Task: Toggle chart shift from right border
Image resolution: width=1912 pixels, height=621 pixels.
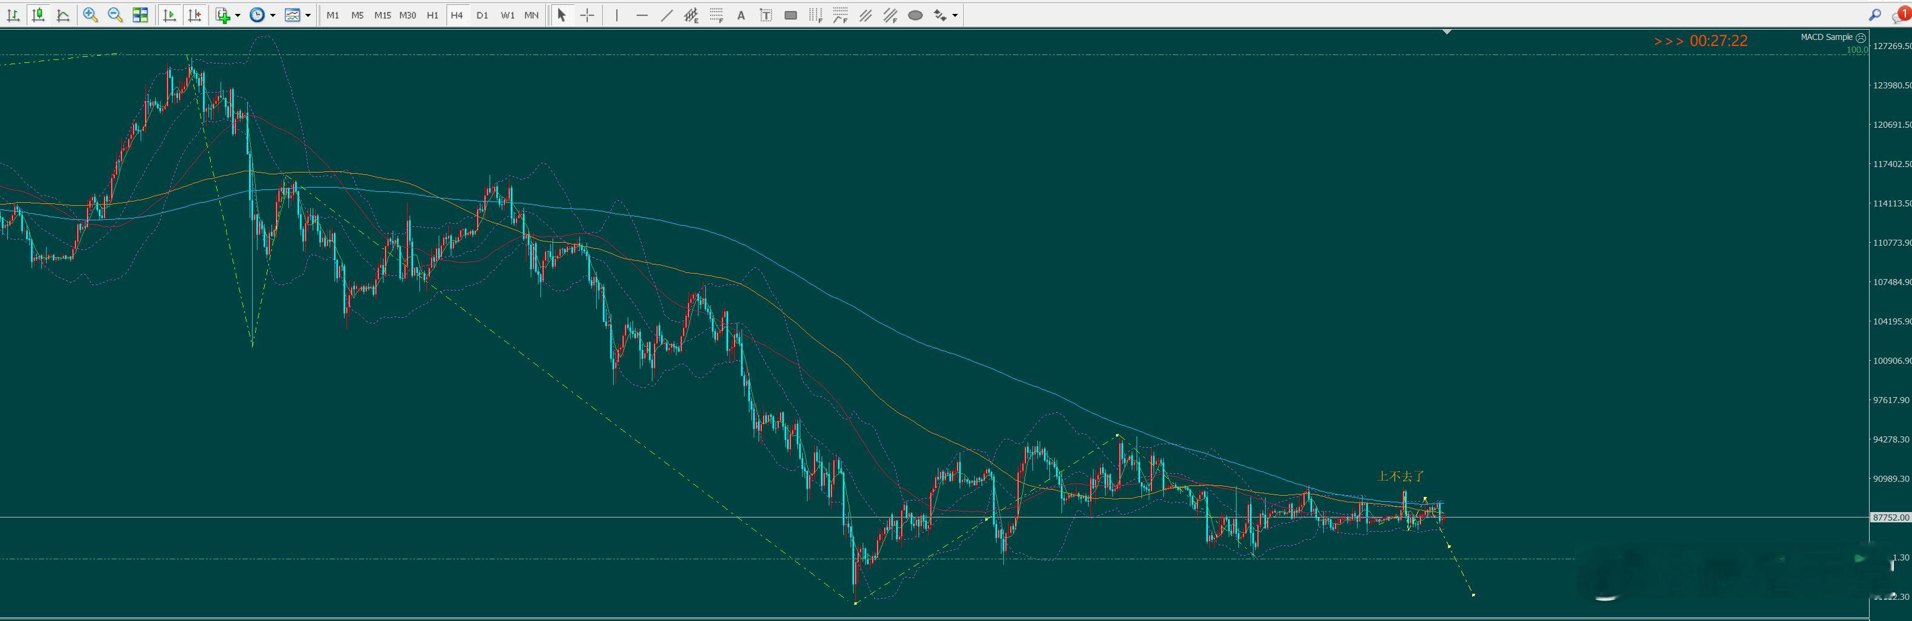Action: 194,15
